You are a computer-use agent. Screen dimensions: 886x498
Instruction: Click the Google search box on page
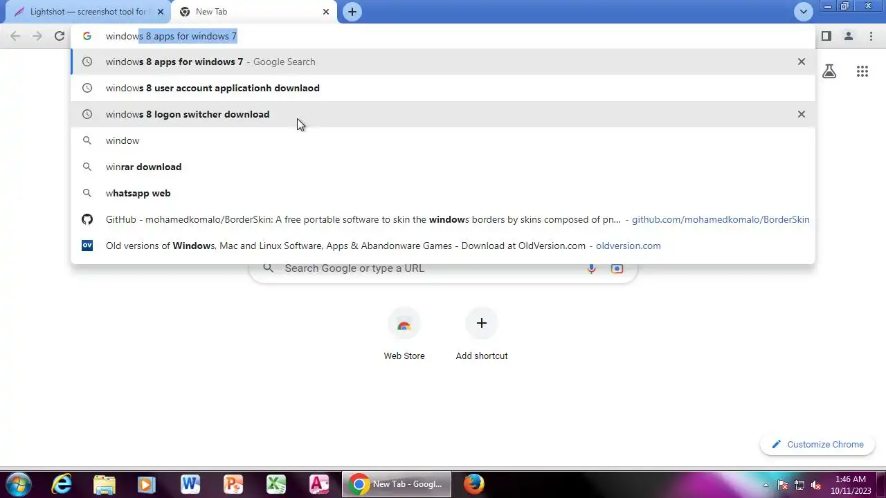(443, 268)
